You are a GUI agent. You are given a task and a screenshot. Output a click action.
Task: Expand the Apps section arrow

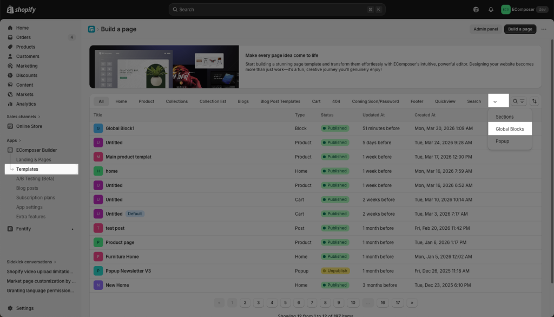21,140
